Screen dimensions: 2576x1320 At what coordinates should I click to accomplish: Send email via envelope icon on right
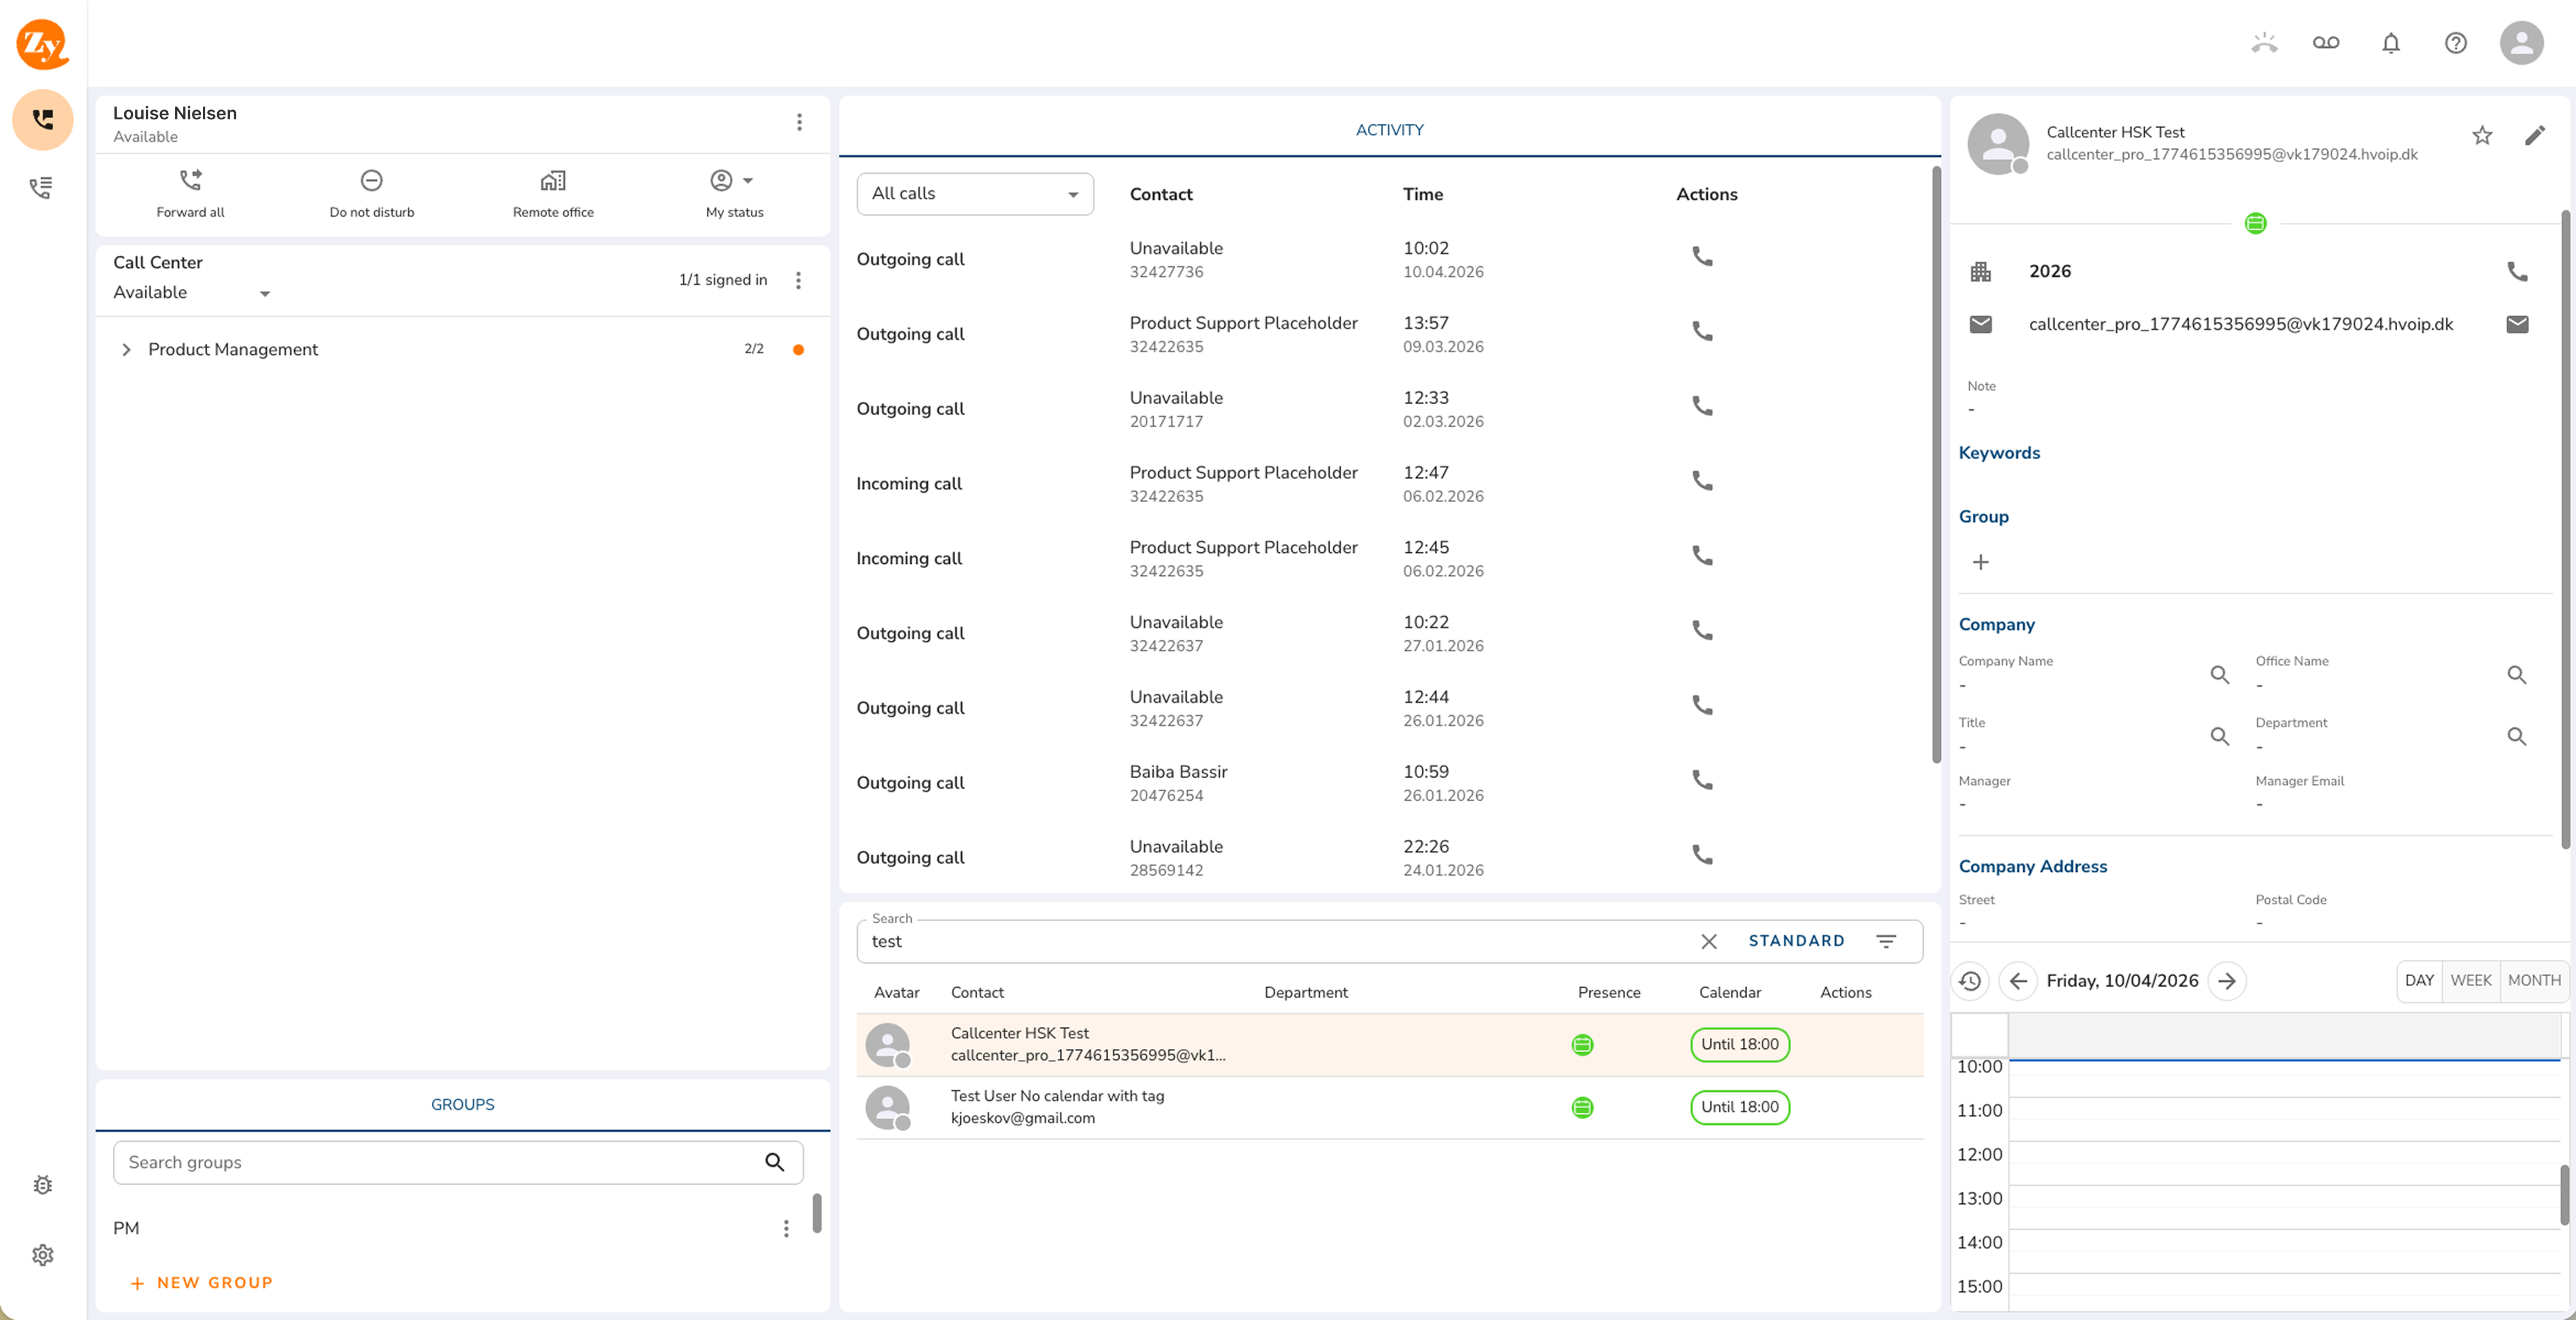click(x=2516, y=324)
